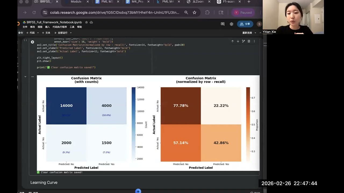Image resolution: width=344 pixels, height=193 pixels.
Task: Open the 代码执行程序 menu
Action: 60,27
